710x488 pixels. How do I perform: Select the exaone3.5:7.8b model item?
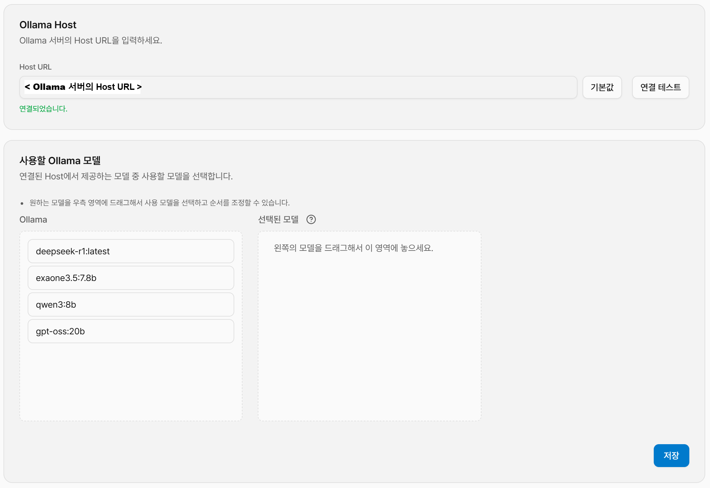click(131, 278)
